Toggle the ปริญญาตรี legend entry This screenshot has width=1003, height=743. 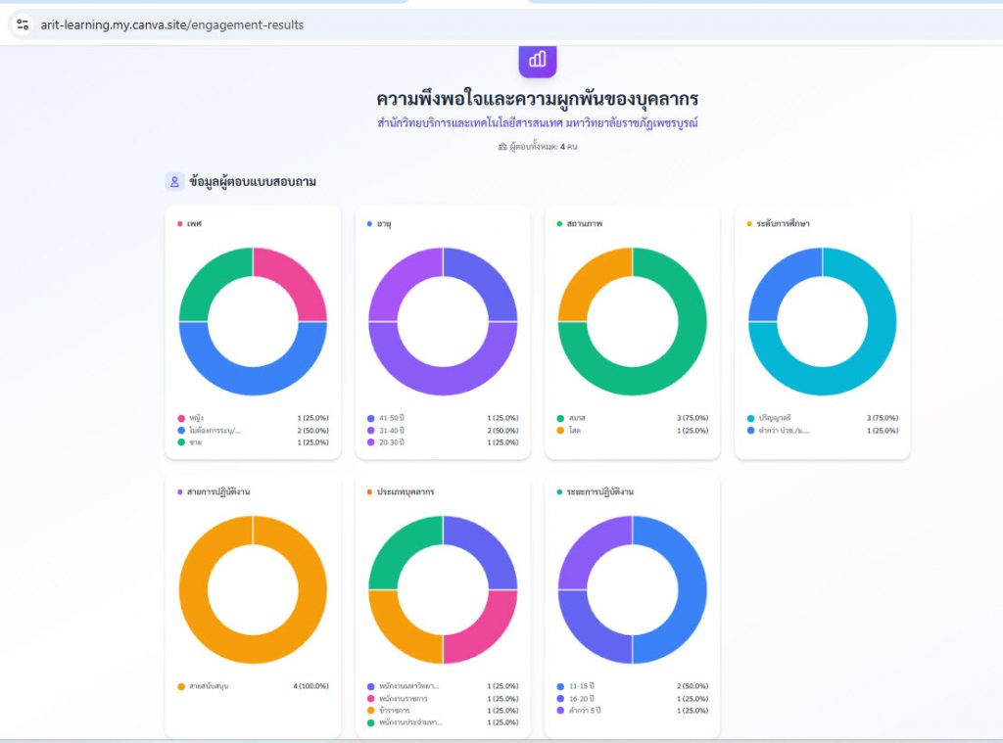point(780,418)
